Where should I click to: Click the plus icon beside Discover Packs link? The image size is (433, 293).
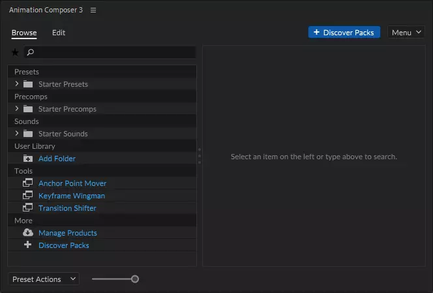(x=27, y=245)
